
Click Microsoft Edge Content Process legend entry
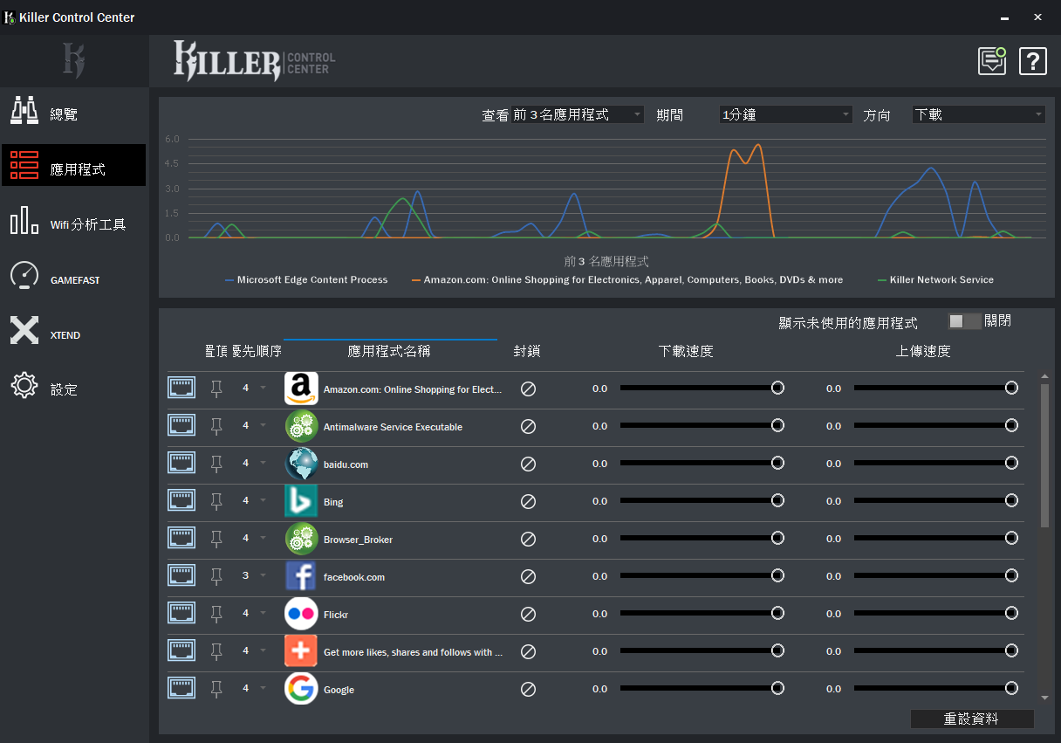(306, 279)
